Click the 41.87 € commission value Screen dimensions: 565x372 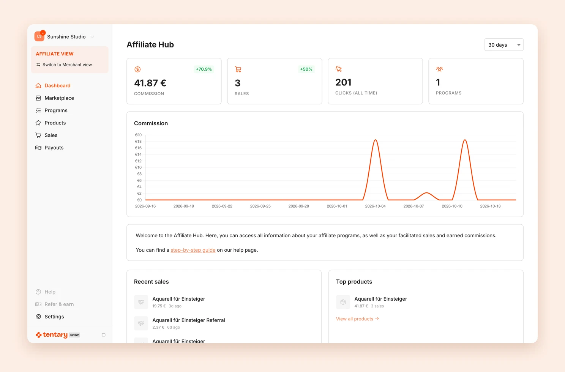pos(150,83)
